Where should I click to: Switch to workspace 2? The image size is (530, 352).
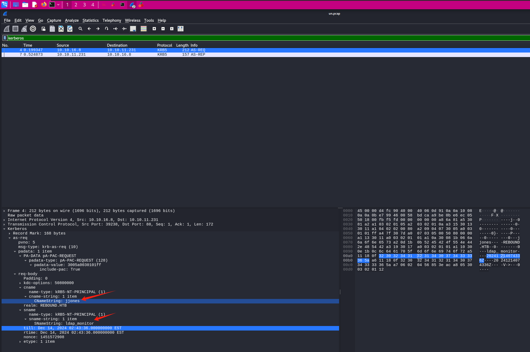pos(76,5)
